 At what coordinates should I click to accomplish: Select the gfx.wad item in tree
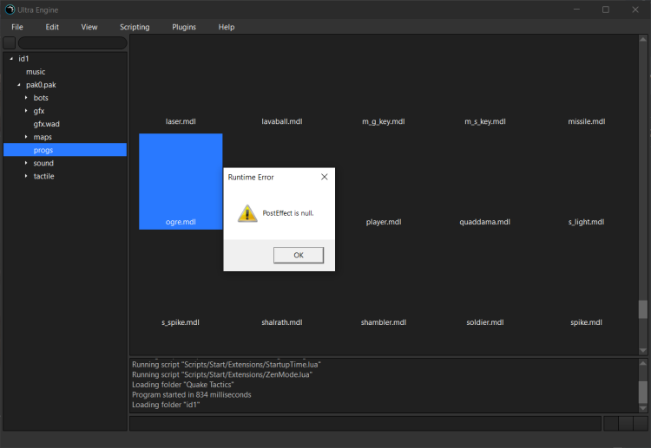click(x=47, y=124)
